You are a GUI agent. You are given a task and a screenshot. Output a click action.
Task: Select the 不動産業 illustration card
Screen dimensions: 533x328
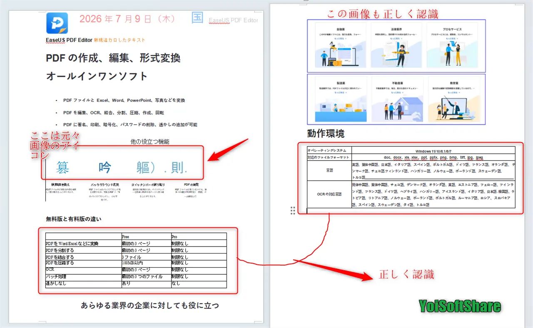point(397,99)
